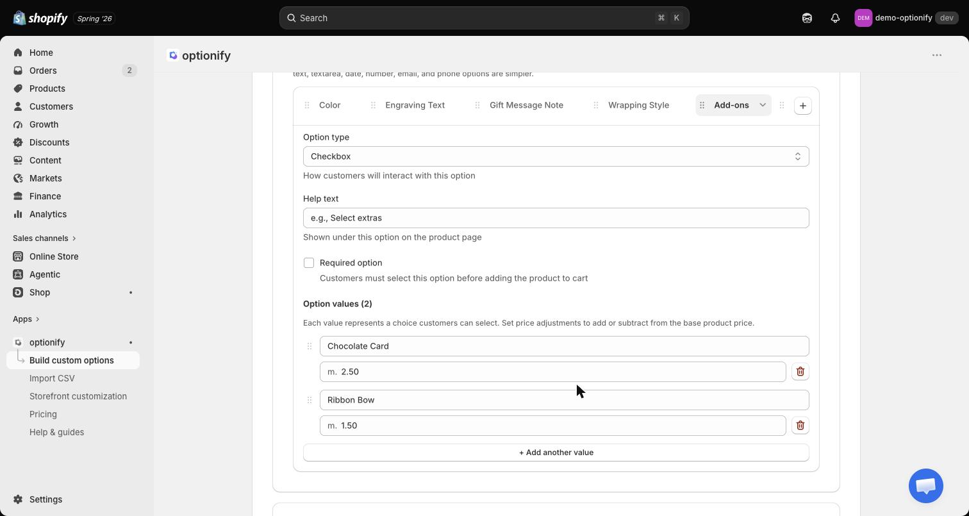
Task: Click the Ribbon Bow price field
Action: click(553, 426)
